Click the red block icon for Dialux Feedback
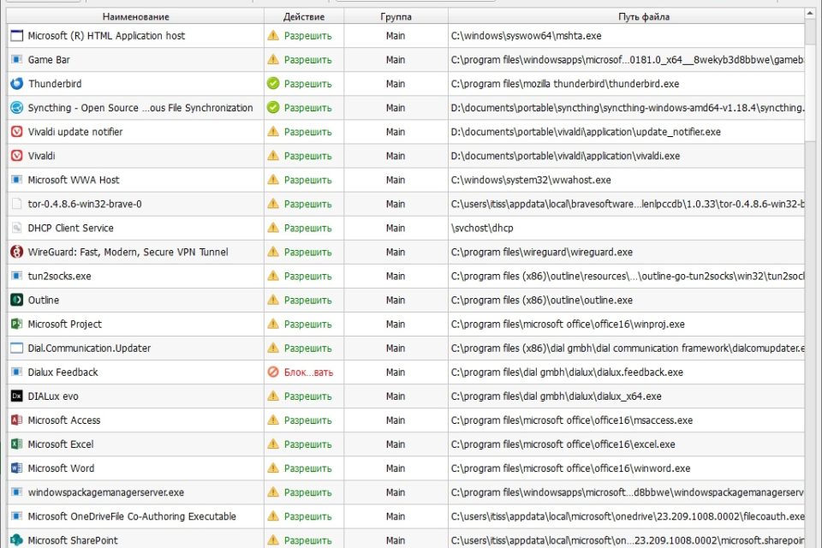This screenshot has width=822, height=548. point(273,372)
